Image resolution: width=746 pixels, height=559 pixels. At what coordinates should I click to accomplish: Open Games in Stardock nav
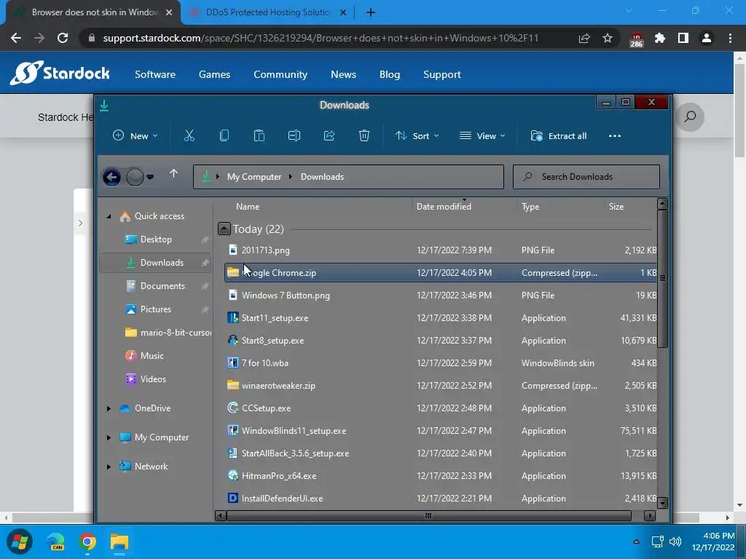click(215, 74)
